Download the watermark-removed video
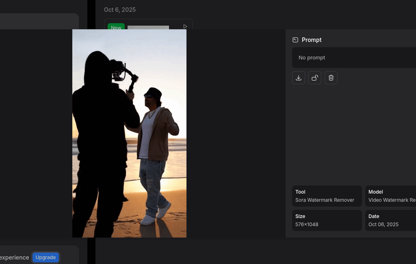 299,78
